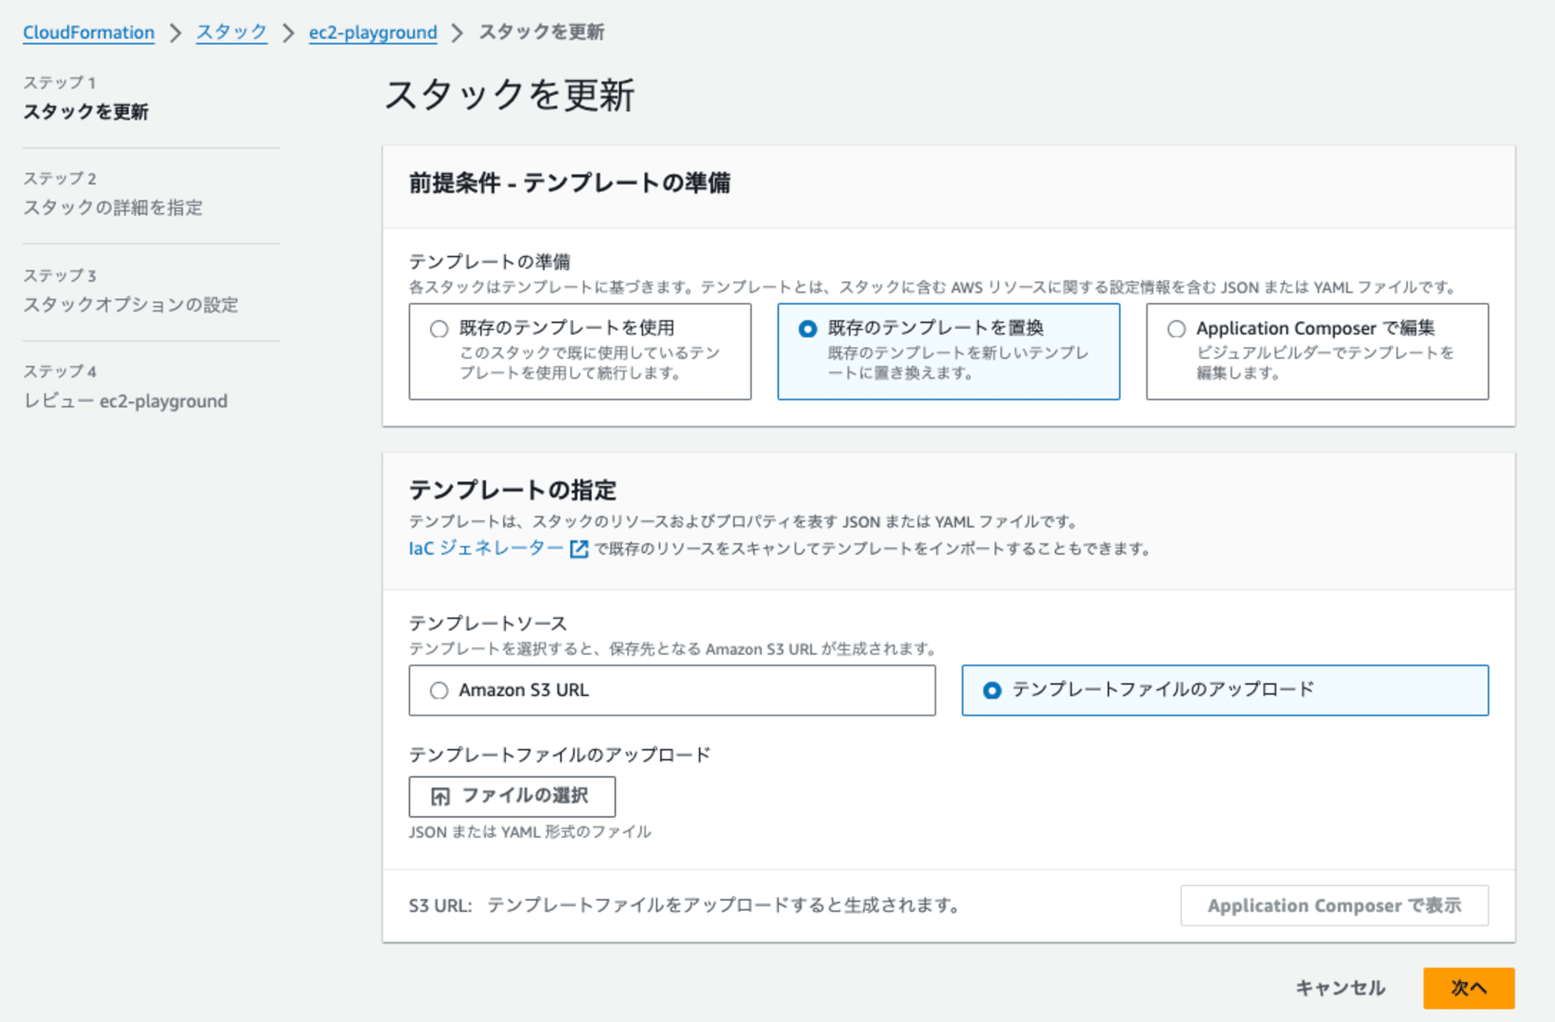Click the テンプレートの指定 section heading
Viewport: 1555px width, 1022px height.
pos(513,490)
